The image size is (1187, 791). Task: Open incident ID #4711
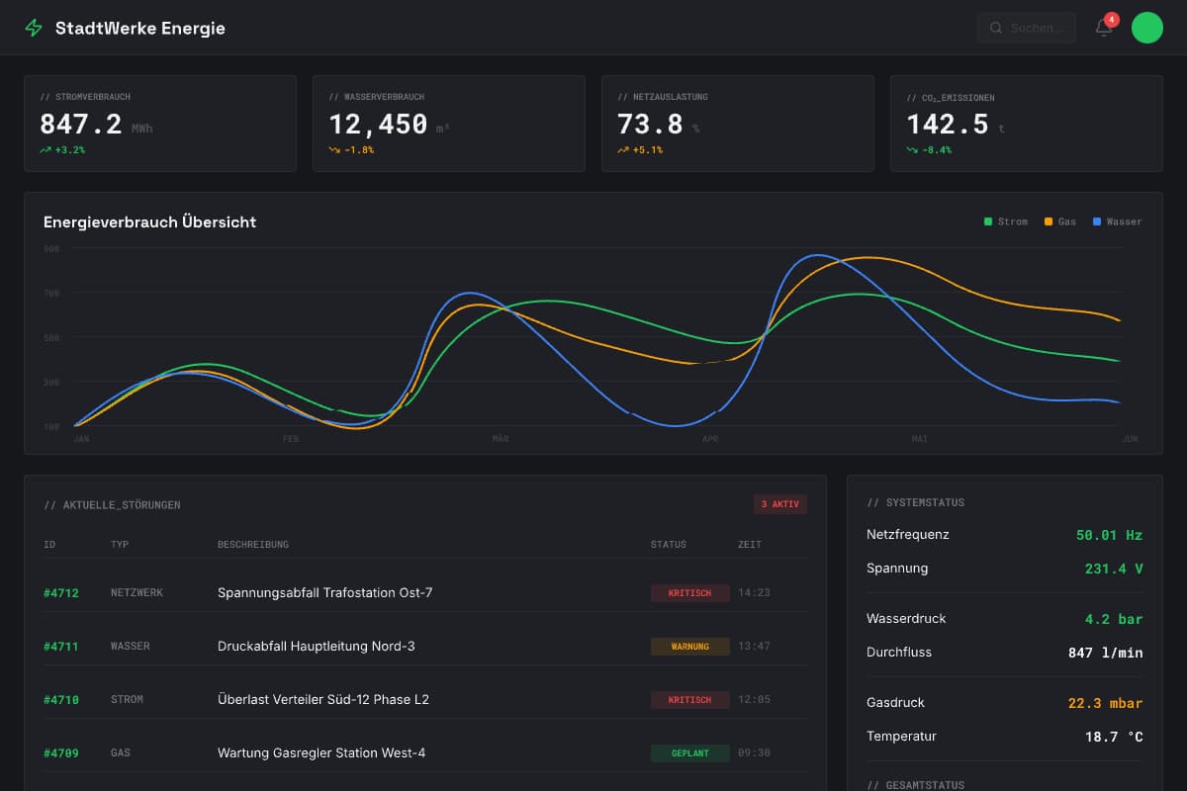coord(61,647)
